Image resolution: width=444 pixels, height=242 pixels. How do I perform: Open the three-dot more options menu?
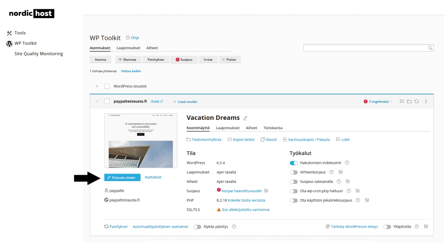click(426, 101)
